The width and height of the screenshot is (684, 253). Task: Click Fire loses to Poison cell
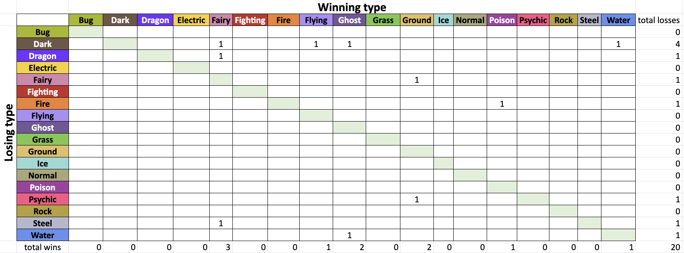[502, 104]
